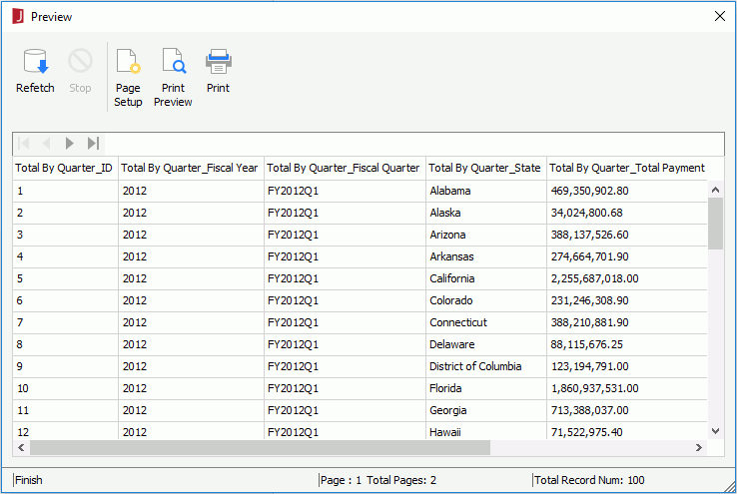Screen dimensions: 737x494
Task: Click payment value 2,255,687,018.00
Action: [594, 278]
